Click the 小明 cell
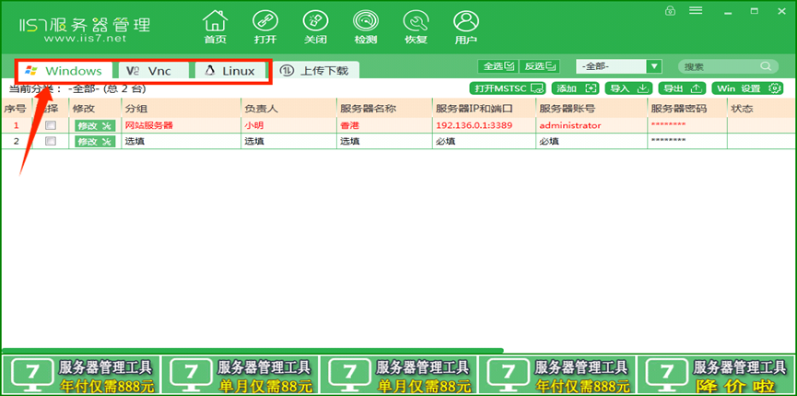Screen dimensions: 797x396 click(x=288, y=125)
